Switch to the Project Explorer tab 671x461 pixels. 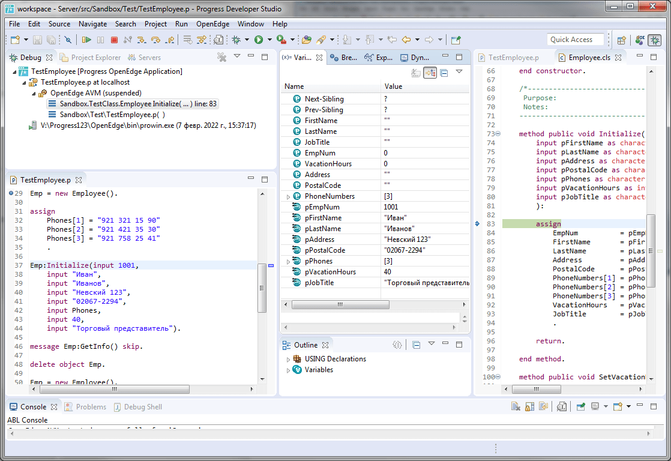pyautogui.click(x=90, y=58)
